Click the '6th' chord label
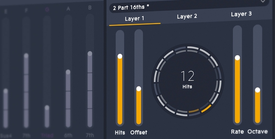The height and width of the screenshot is (139, 275). [68, 135]
